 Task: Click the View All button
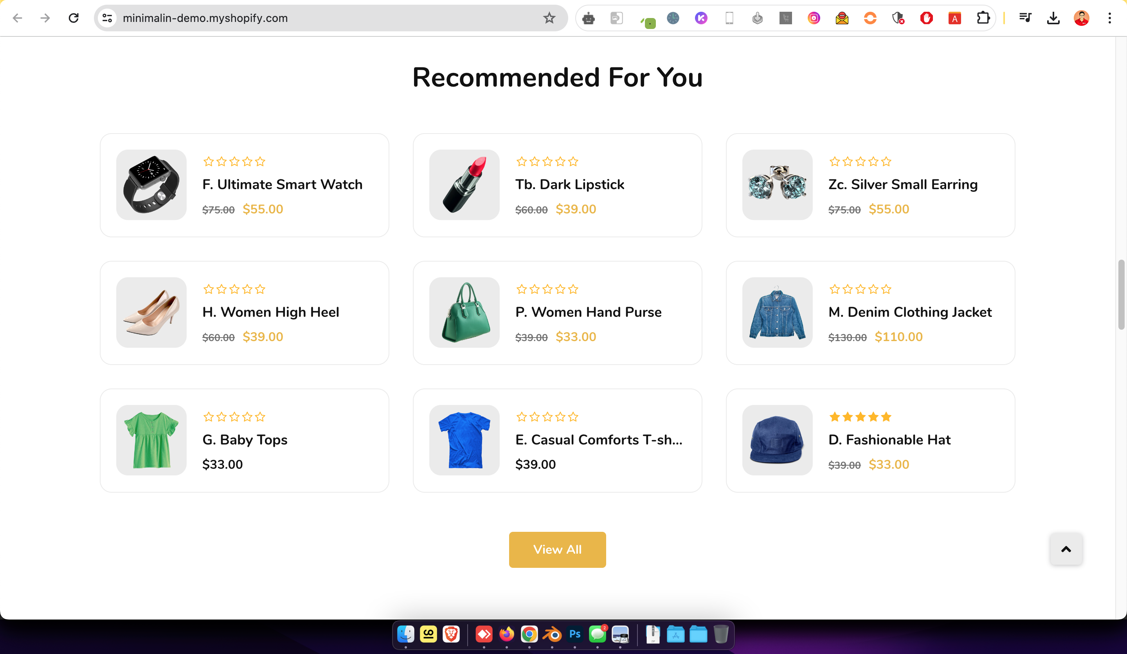[x=557, y=549]
